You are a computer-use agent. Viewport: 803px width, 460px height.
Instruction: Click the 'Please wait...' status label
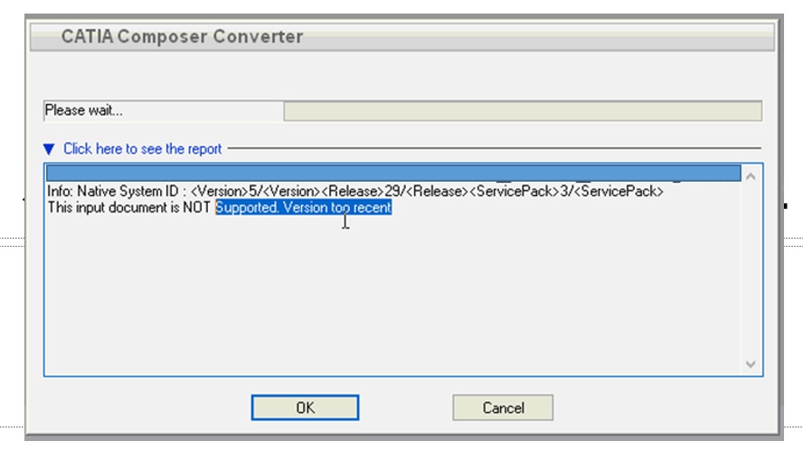pyautogui.click(x=83, y=110)
